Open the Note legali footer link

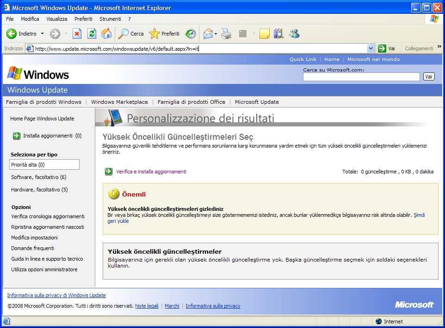[147, 306]
